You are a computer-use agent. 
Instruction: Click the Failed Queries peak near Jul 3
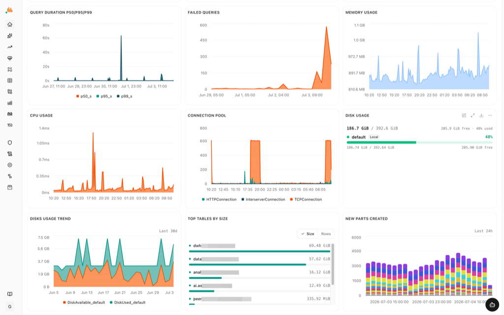pyautogui.click(x=326, y=27)
